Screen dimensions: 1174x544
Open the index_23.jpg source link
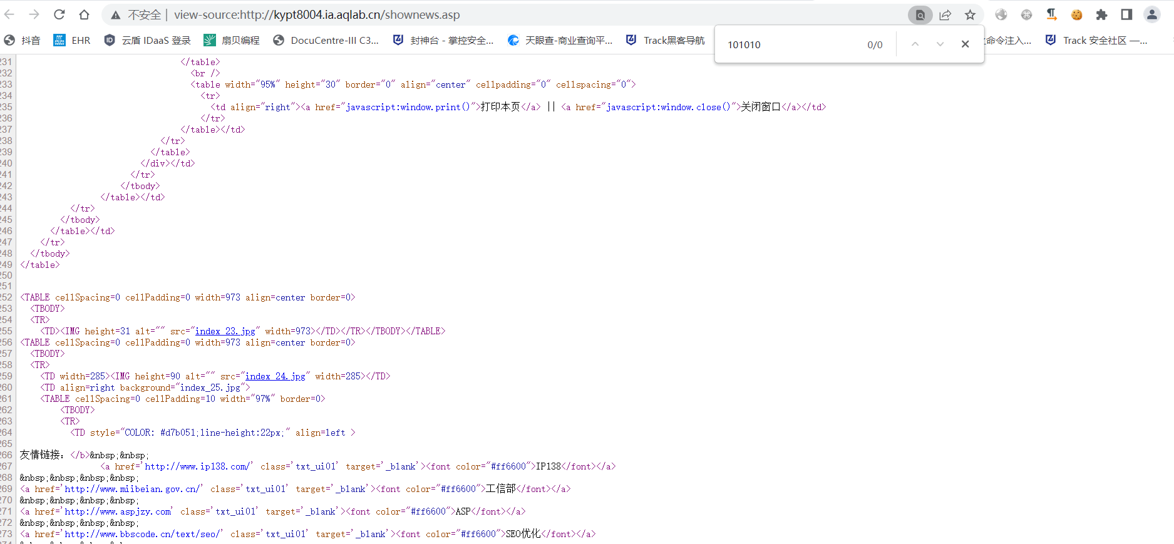point(225,331)
